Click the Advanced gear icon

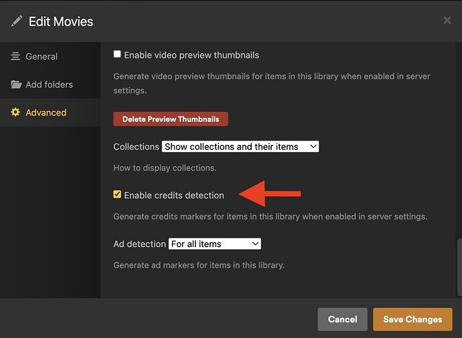point(15,112)
